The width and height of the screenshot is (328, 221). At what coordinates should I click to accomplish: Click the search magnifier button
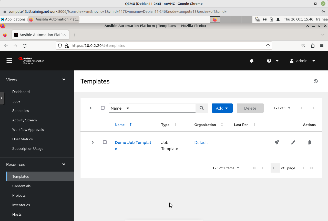202,108
